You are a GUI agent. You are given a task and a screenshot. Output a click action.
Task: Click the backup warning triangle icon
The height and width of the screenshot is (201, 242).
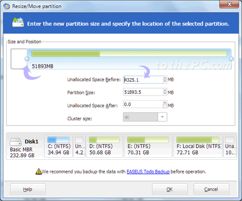coord(39,171)
